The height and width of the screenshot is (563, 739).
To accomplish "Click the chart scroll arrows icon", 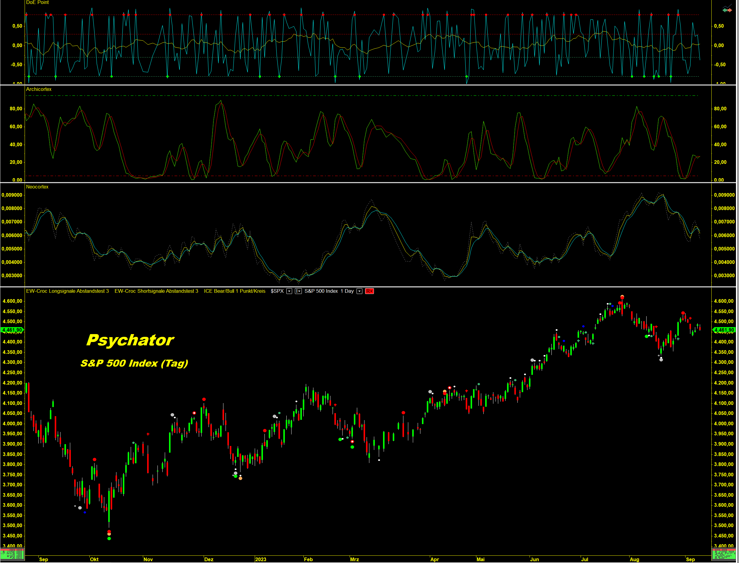I will tap(727, 9).
